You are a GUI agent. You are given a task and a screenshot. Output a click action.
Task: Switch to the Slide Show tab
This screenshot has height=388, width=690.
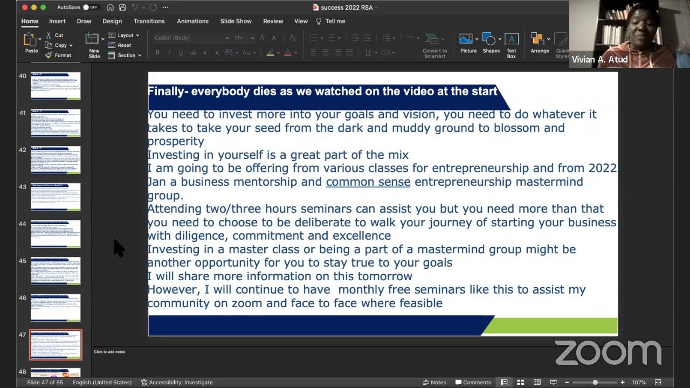point(236,21)
